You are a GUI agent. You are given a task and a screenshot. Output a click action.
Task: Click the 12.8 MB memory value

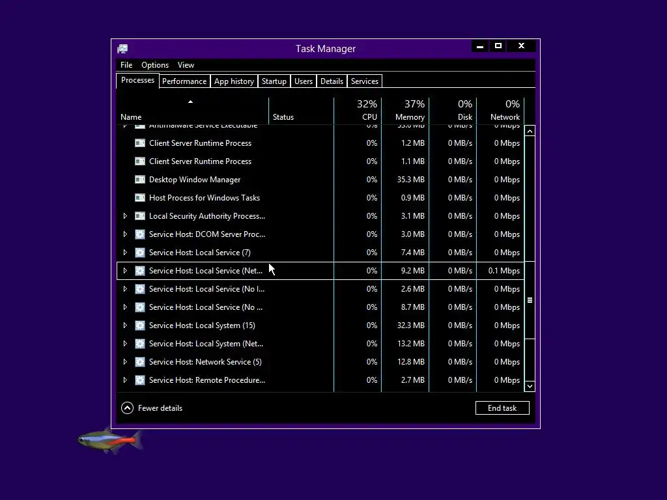point(411,362)
